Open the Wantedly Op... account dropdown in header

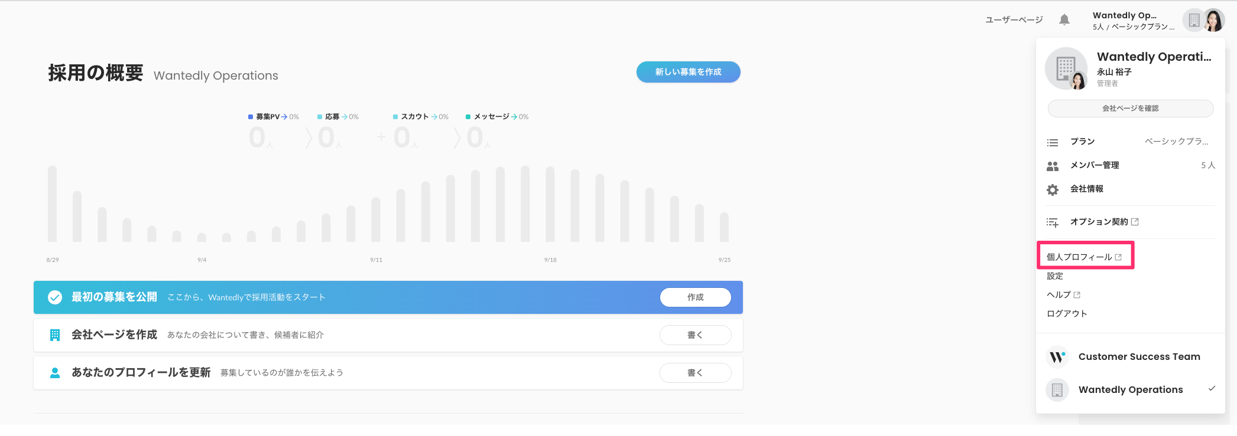click(1132, 21)
